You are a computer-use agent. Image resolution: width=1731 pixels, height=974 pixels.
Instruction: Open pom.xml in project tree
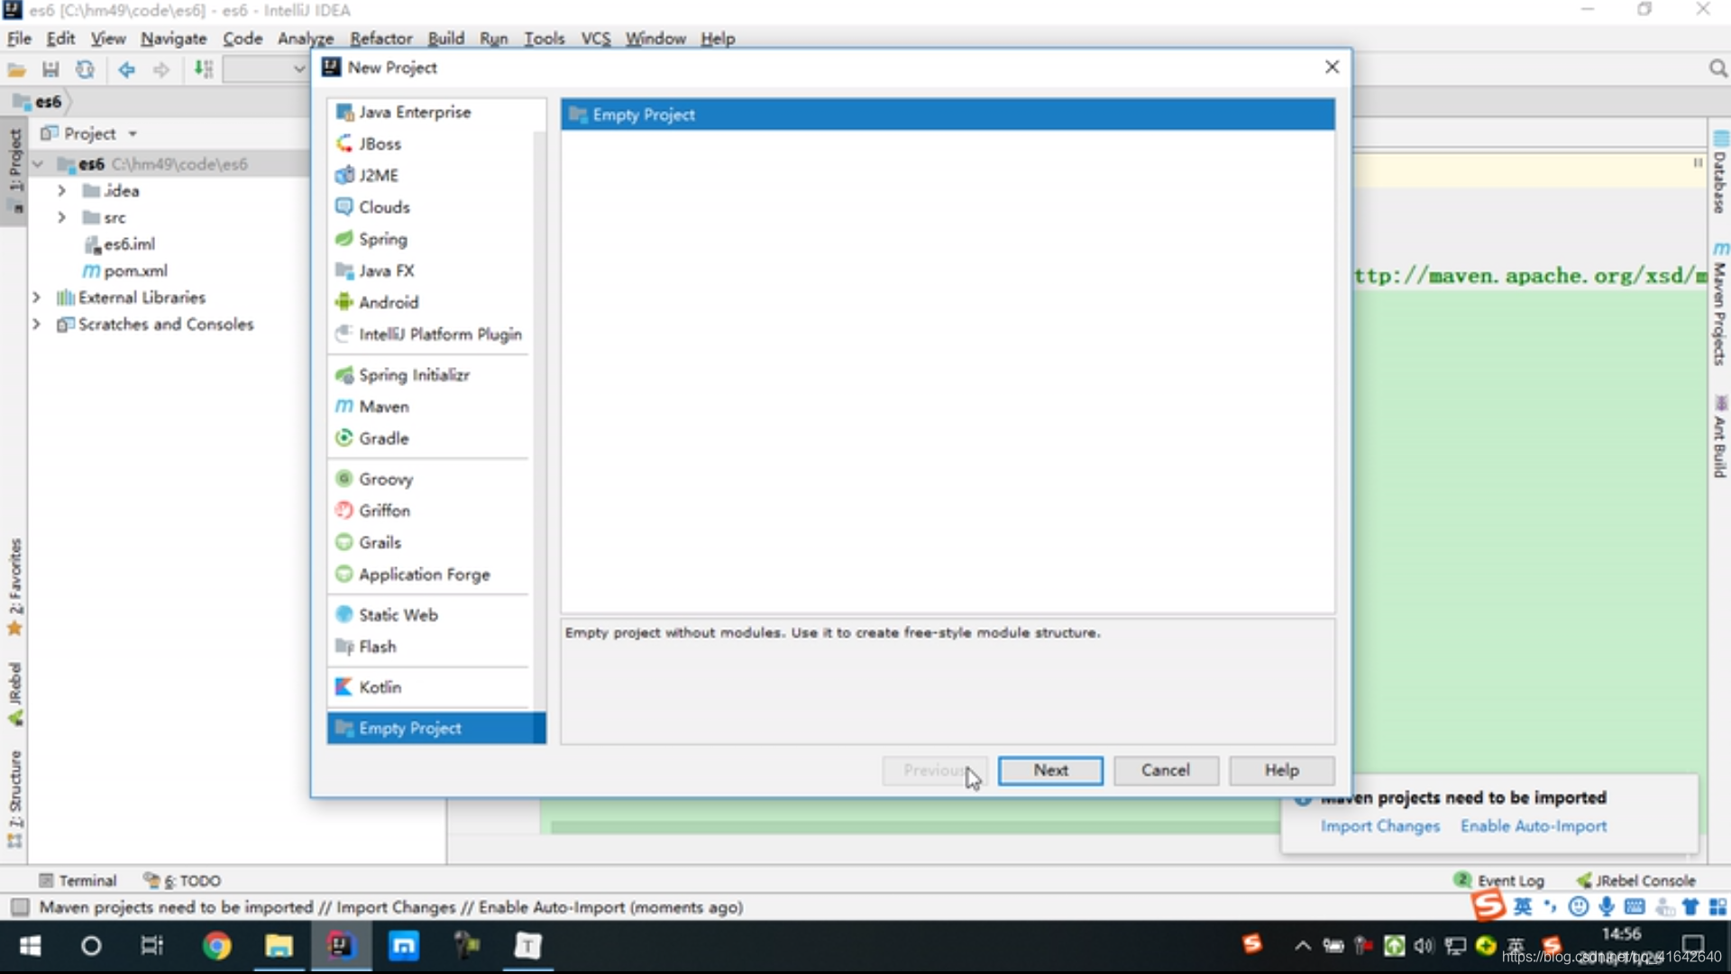[x=125, y=271]
